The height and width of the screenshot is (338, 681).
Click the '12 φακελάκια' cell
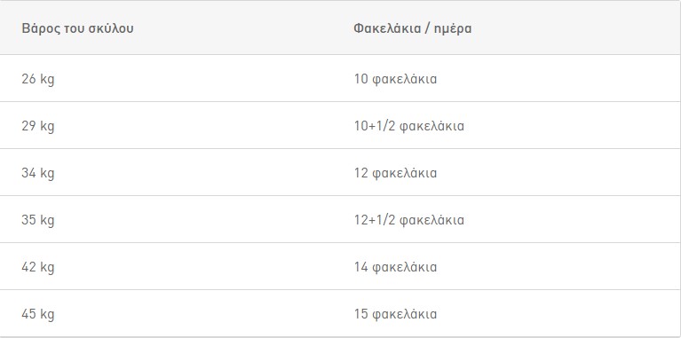tap(395, 173)
